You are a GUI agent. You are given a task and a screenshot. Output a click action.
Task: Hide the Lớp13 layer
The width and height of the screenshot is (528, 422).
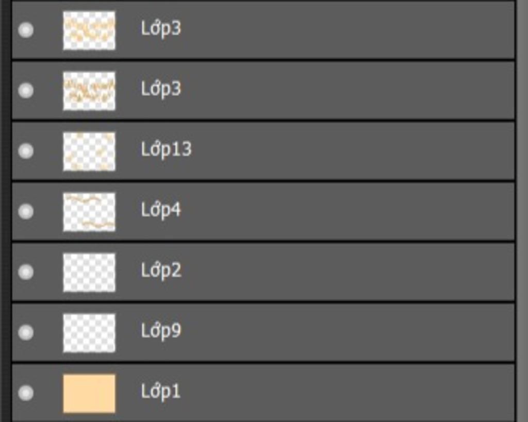pyautogui.click(x=26, y=151)
